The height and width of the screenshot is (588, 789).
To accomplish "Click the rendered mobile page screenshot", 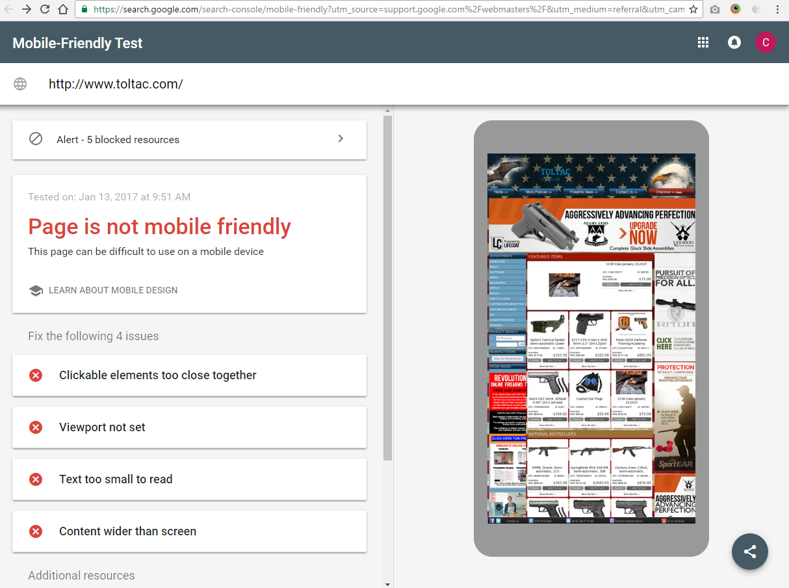I will [591, 338].
